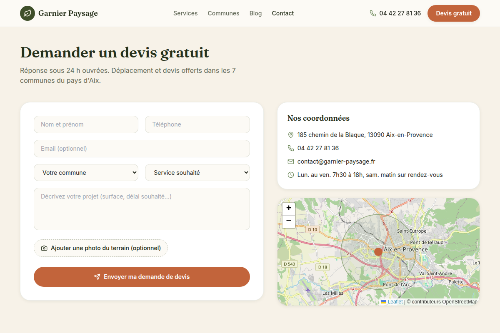Focus the Téléphone input field

click(197, 124)
